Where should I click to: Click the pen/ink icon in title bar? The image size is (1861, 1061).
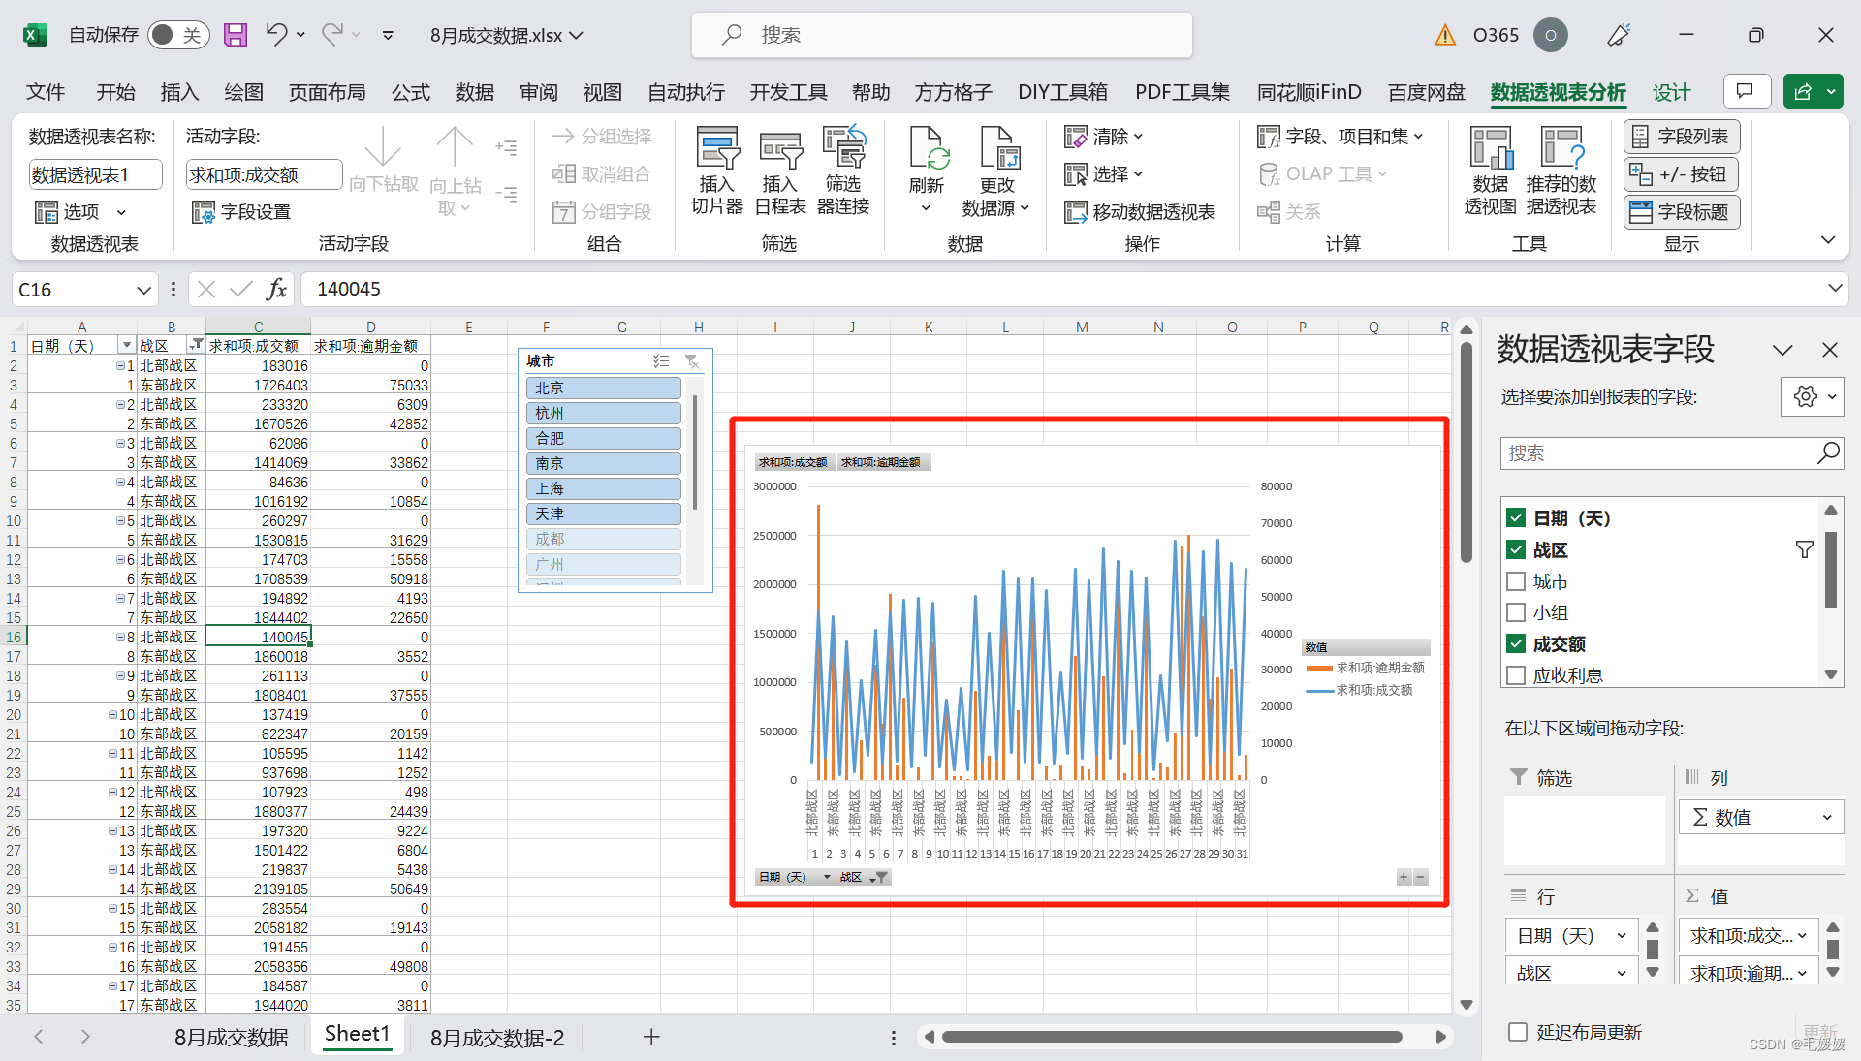tap(1619, 35)
